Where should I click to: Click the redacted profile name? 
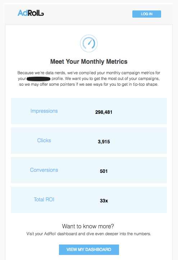point(38,79)
